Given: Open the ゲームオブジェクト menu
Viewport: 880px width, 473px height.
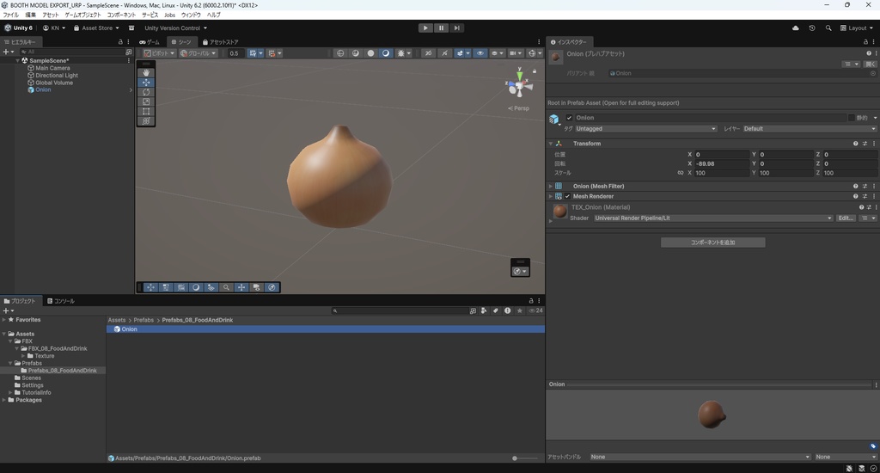Looking at the screenshot, I should click(x=82, y=15).
